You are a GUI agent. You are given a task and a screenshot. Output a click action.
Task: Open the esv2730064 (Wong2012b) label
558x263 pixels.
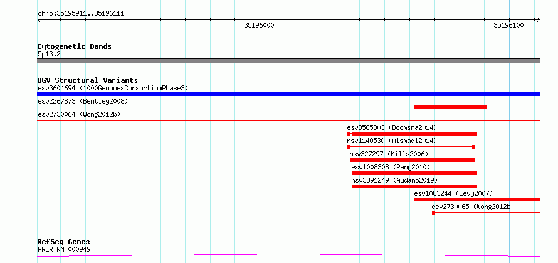(80, 114)
